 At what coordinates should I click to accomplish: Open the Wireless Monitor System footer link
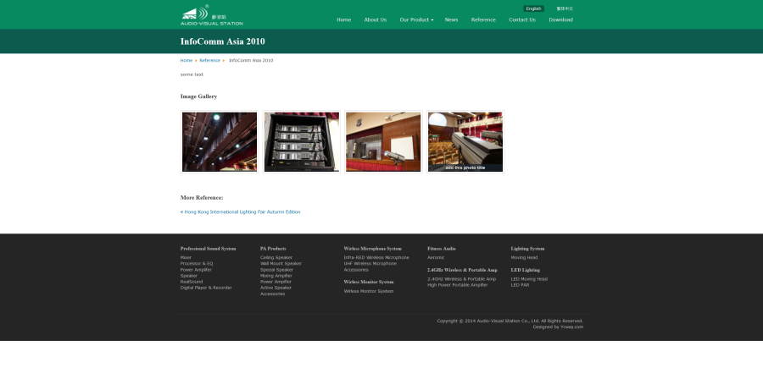click(x=369, y=291)
